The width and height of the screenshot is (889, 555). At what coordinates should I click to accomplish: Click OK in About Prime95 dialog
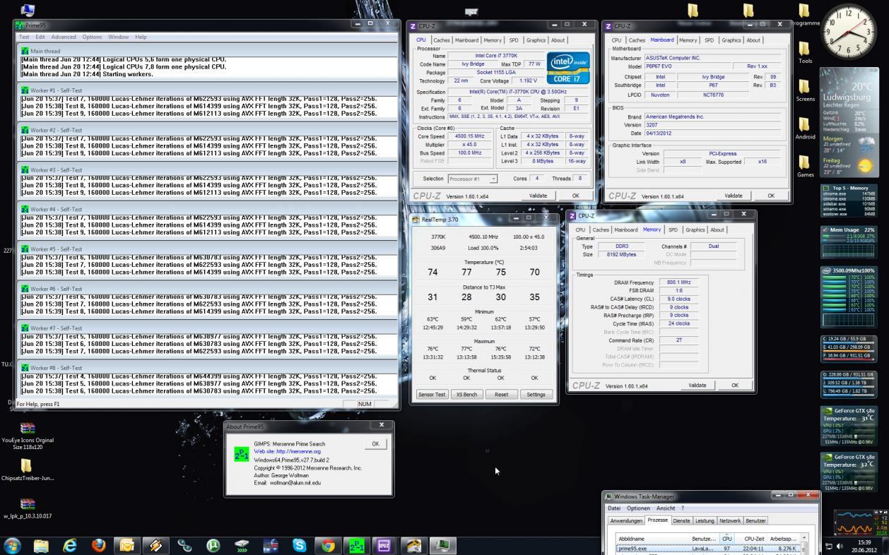tap(375, 444)
